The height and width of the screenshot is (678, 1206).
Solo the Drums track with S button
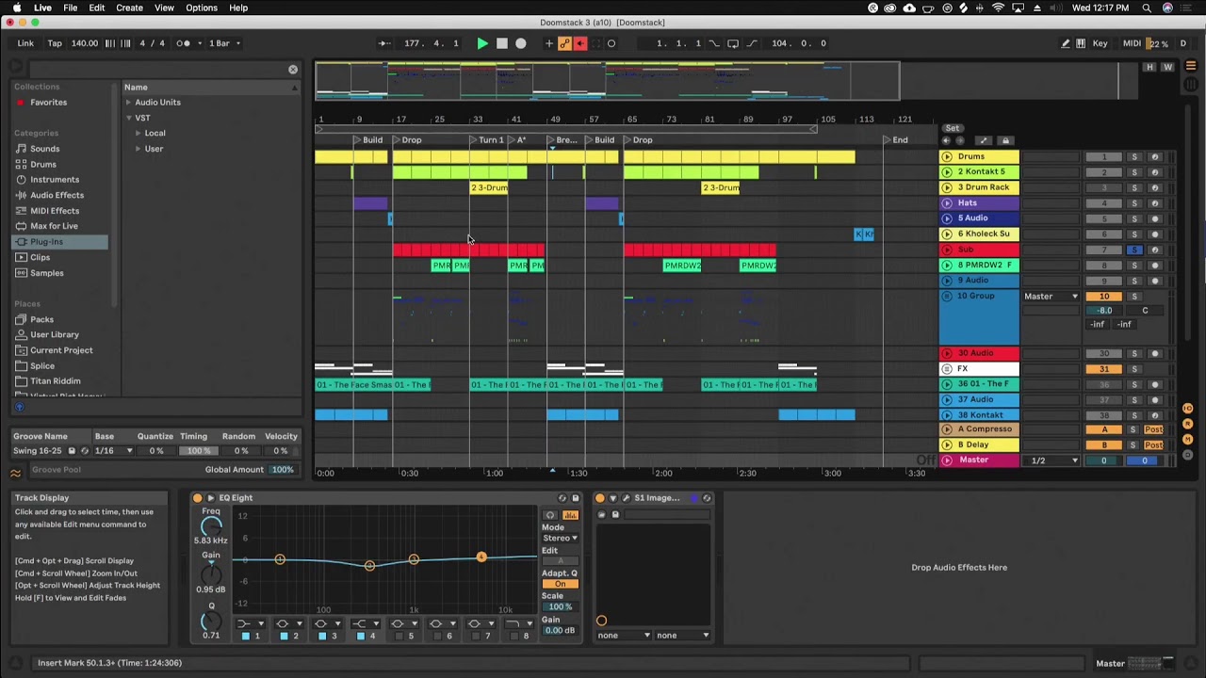tap(1134, 156)
